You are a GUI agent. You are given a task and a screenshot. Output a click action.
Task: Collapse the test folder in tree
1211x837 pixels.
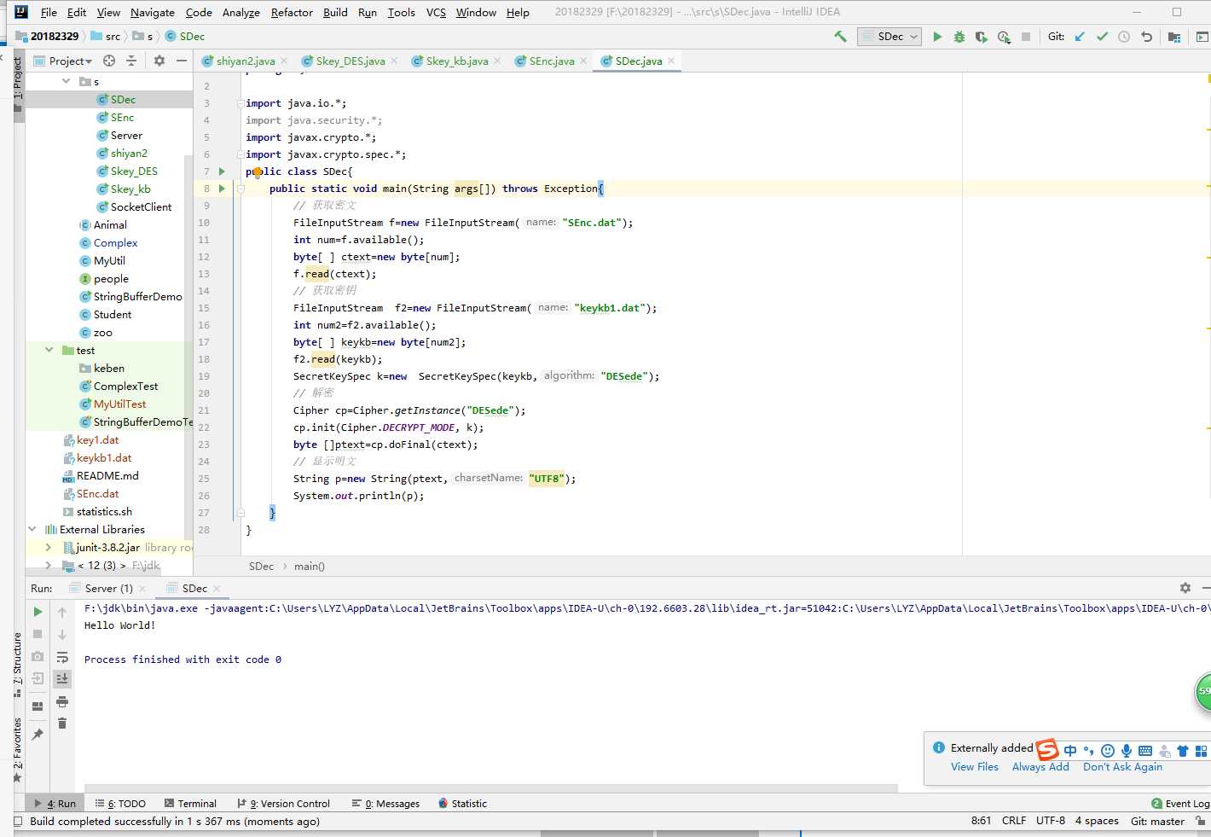pos(49,350)
